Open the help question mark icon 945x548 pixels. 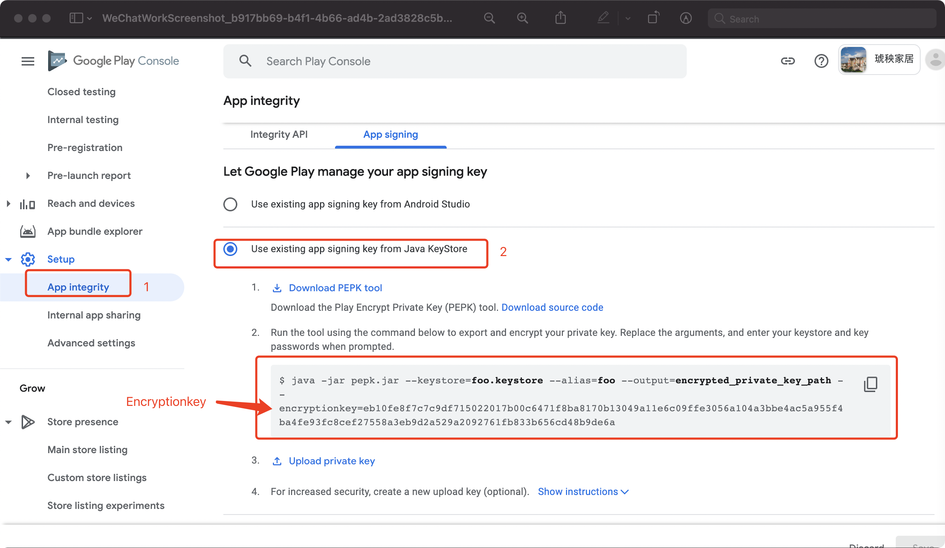tap(821, 61)
